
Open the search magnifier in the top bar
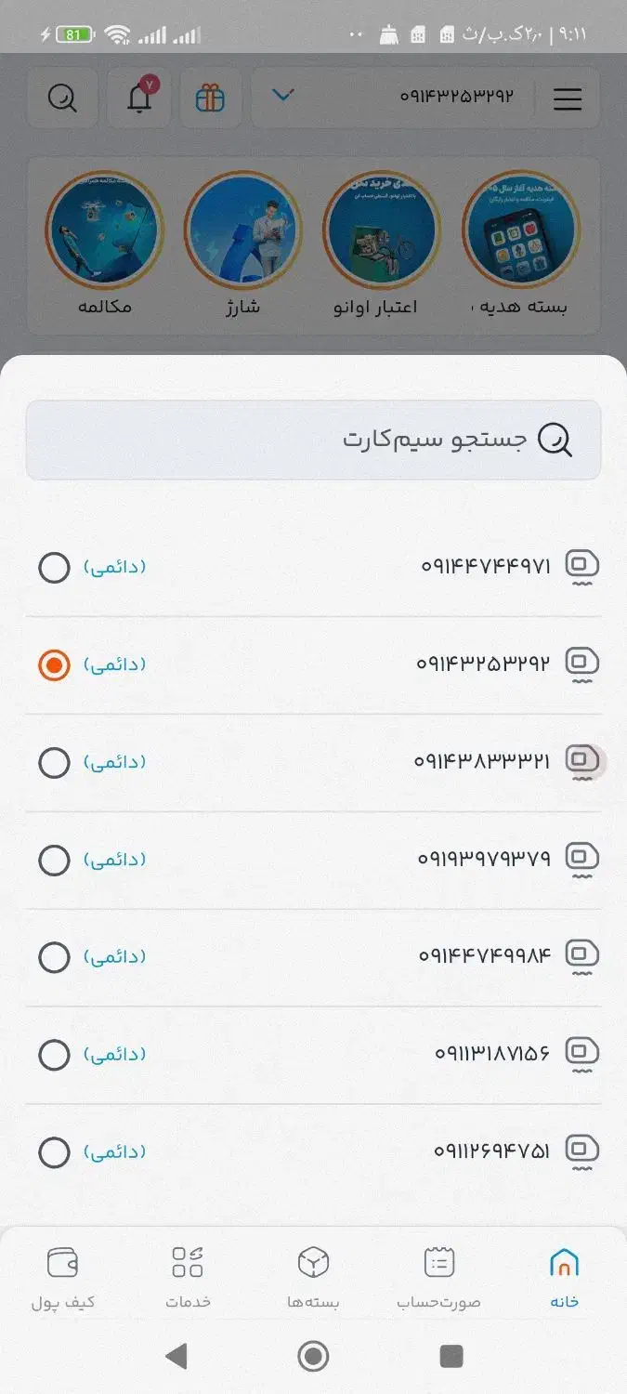pos(61,98)
